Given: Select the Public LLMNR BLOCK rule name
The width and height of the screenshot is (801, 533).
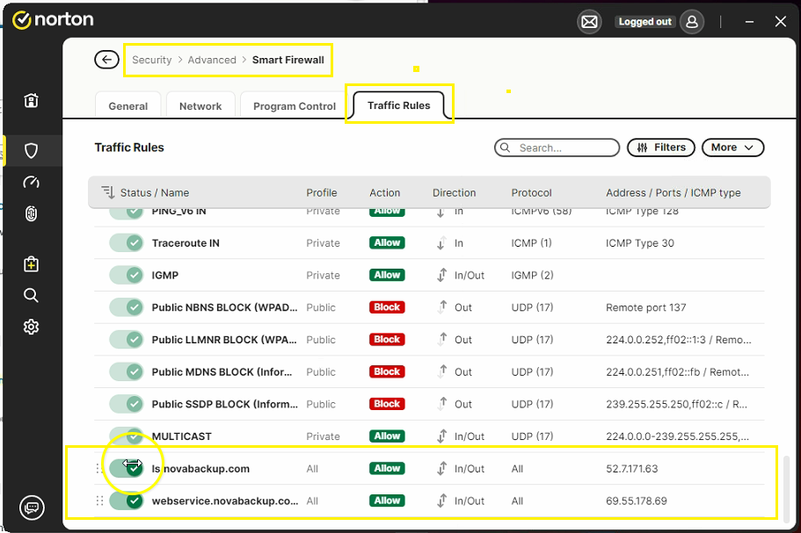Looking at the screenshot, I should pyautogui.click(x=223, y=339).
